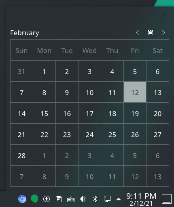
Task: Select grayed January 31 date cell
Action: (21, 71)
